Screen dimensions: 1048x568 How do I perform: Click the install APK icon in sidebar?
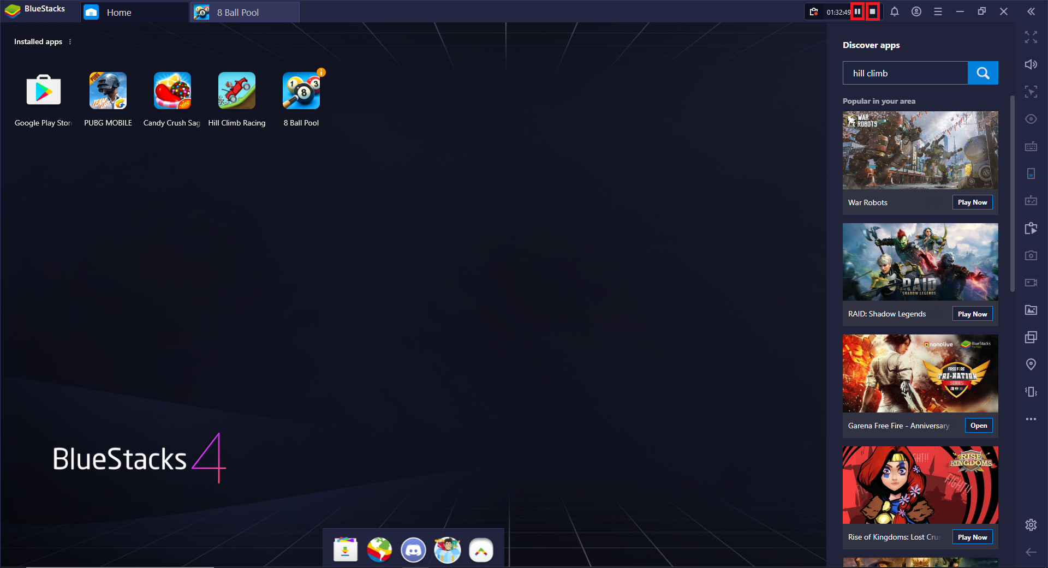pyautogui.click(x=1031, y=228)
